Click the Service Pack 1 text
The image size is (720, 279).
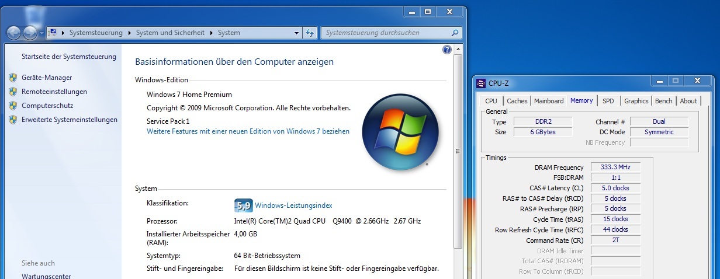(x=168, y=121)
